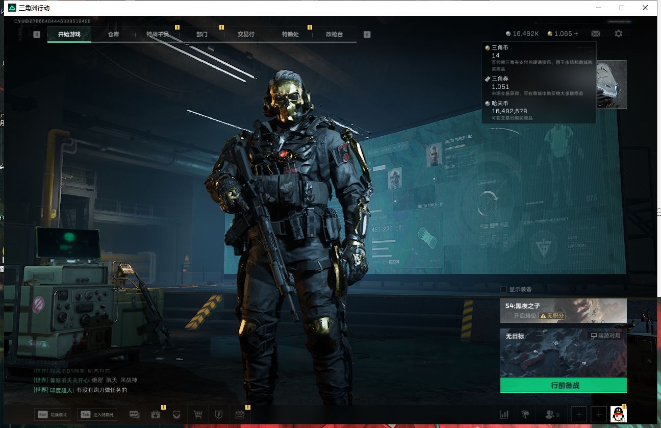The height and width of the screenshot is (428, 661).
Task: Switch to the 部门 tab
Action: coord(202,34)
